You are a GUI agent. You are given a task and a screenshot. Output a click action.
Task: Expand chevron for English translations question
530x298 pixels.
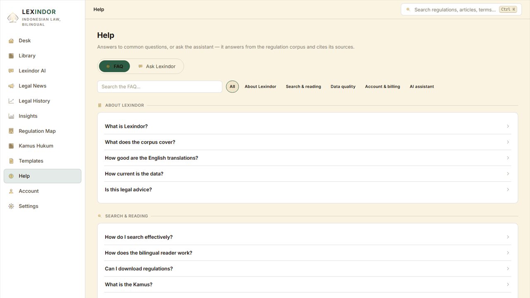(x=508, y=158)
